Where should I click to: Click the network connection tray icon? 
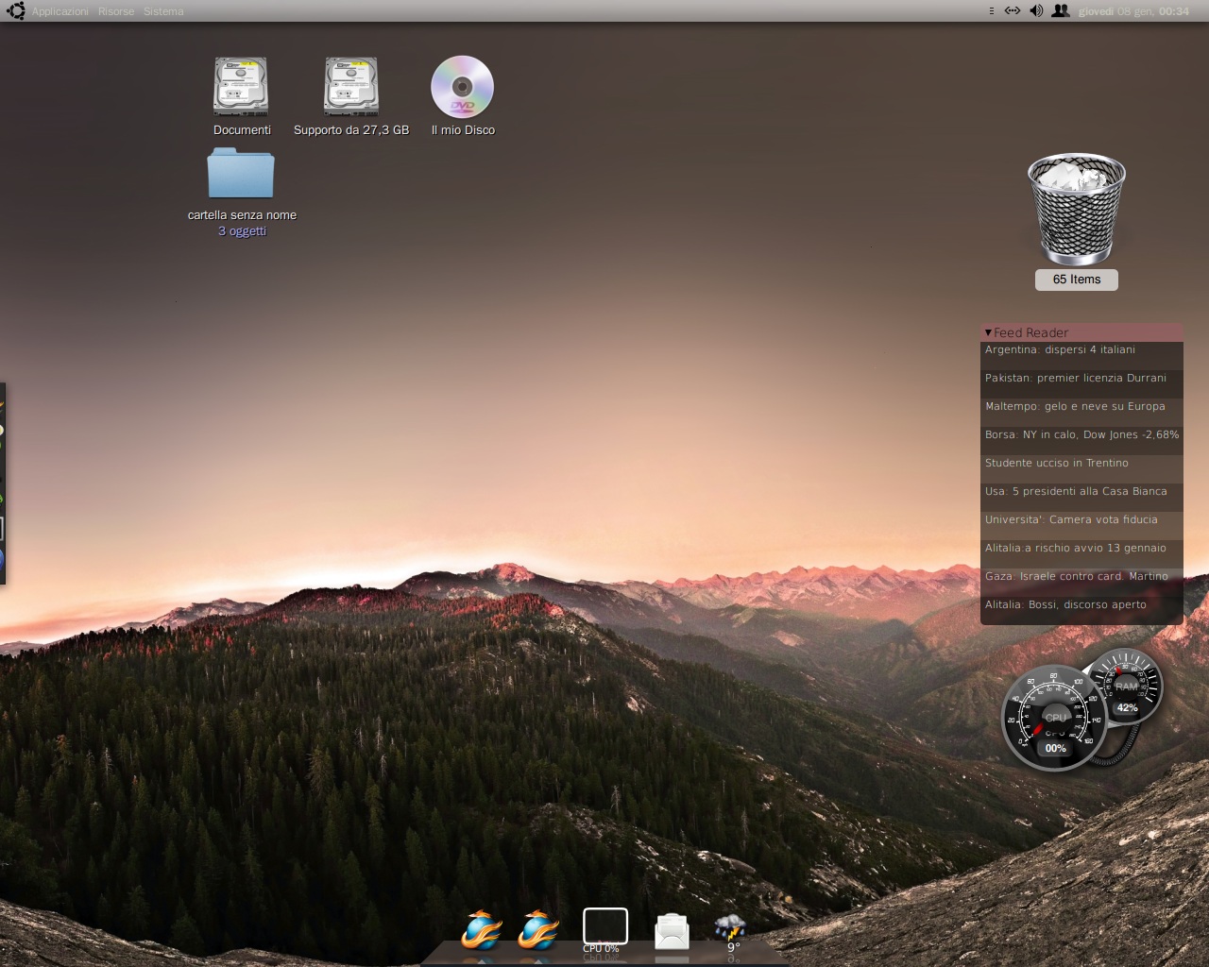pyautogui.click(x=1013, y=11)
